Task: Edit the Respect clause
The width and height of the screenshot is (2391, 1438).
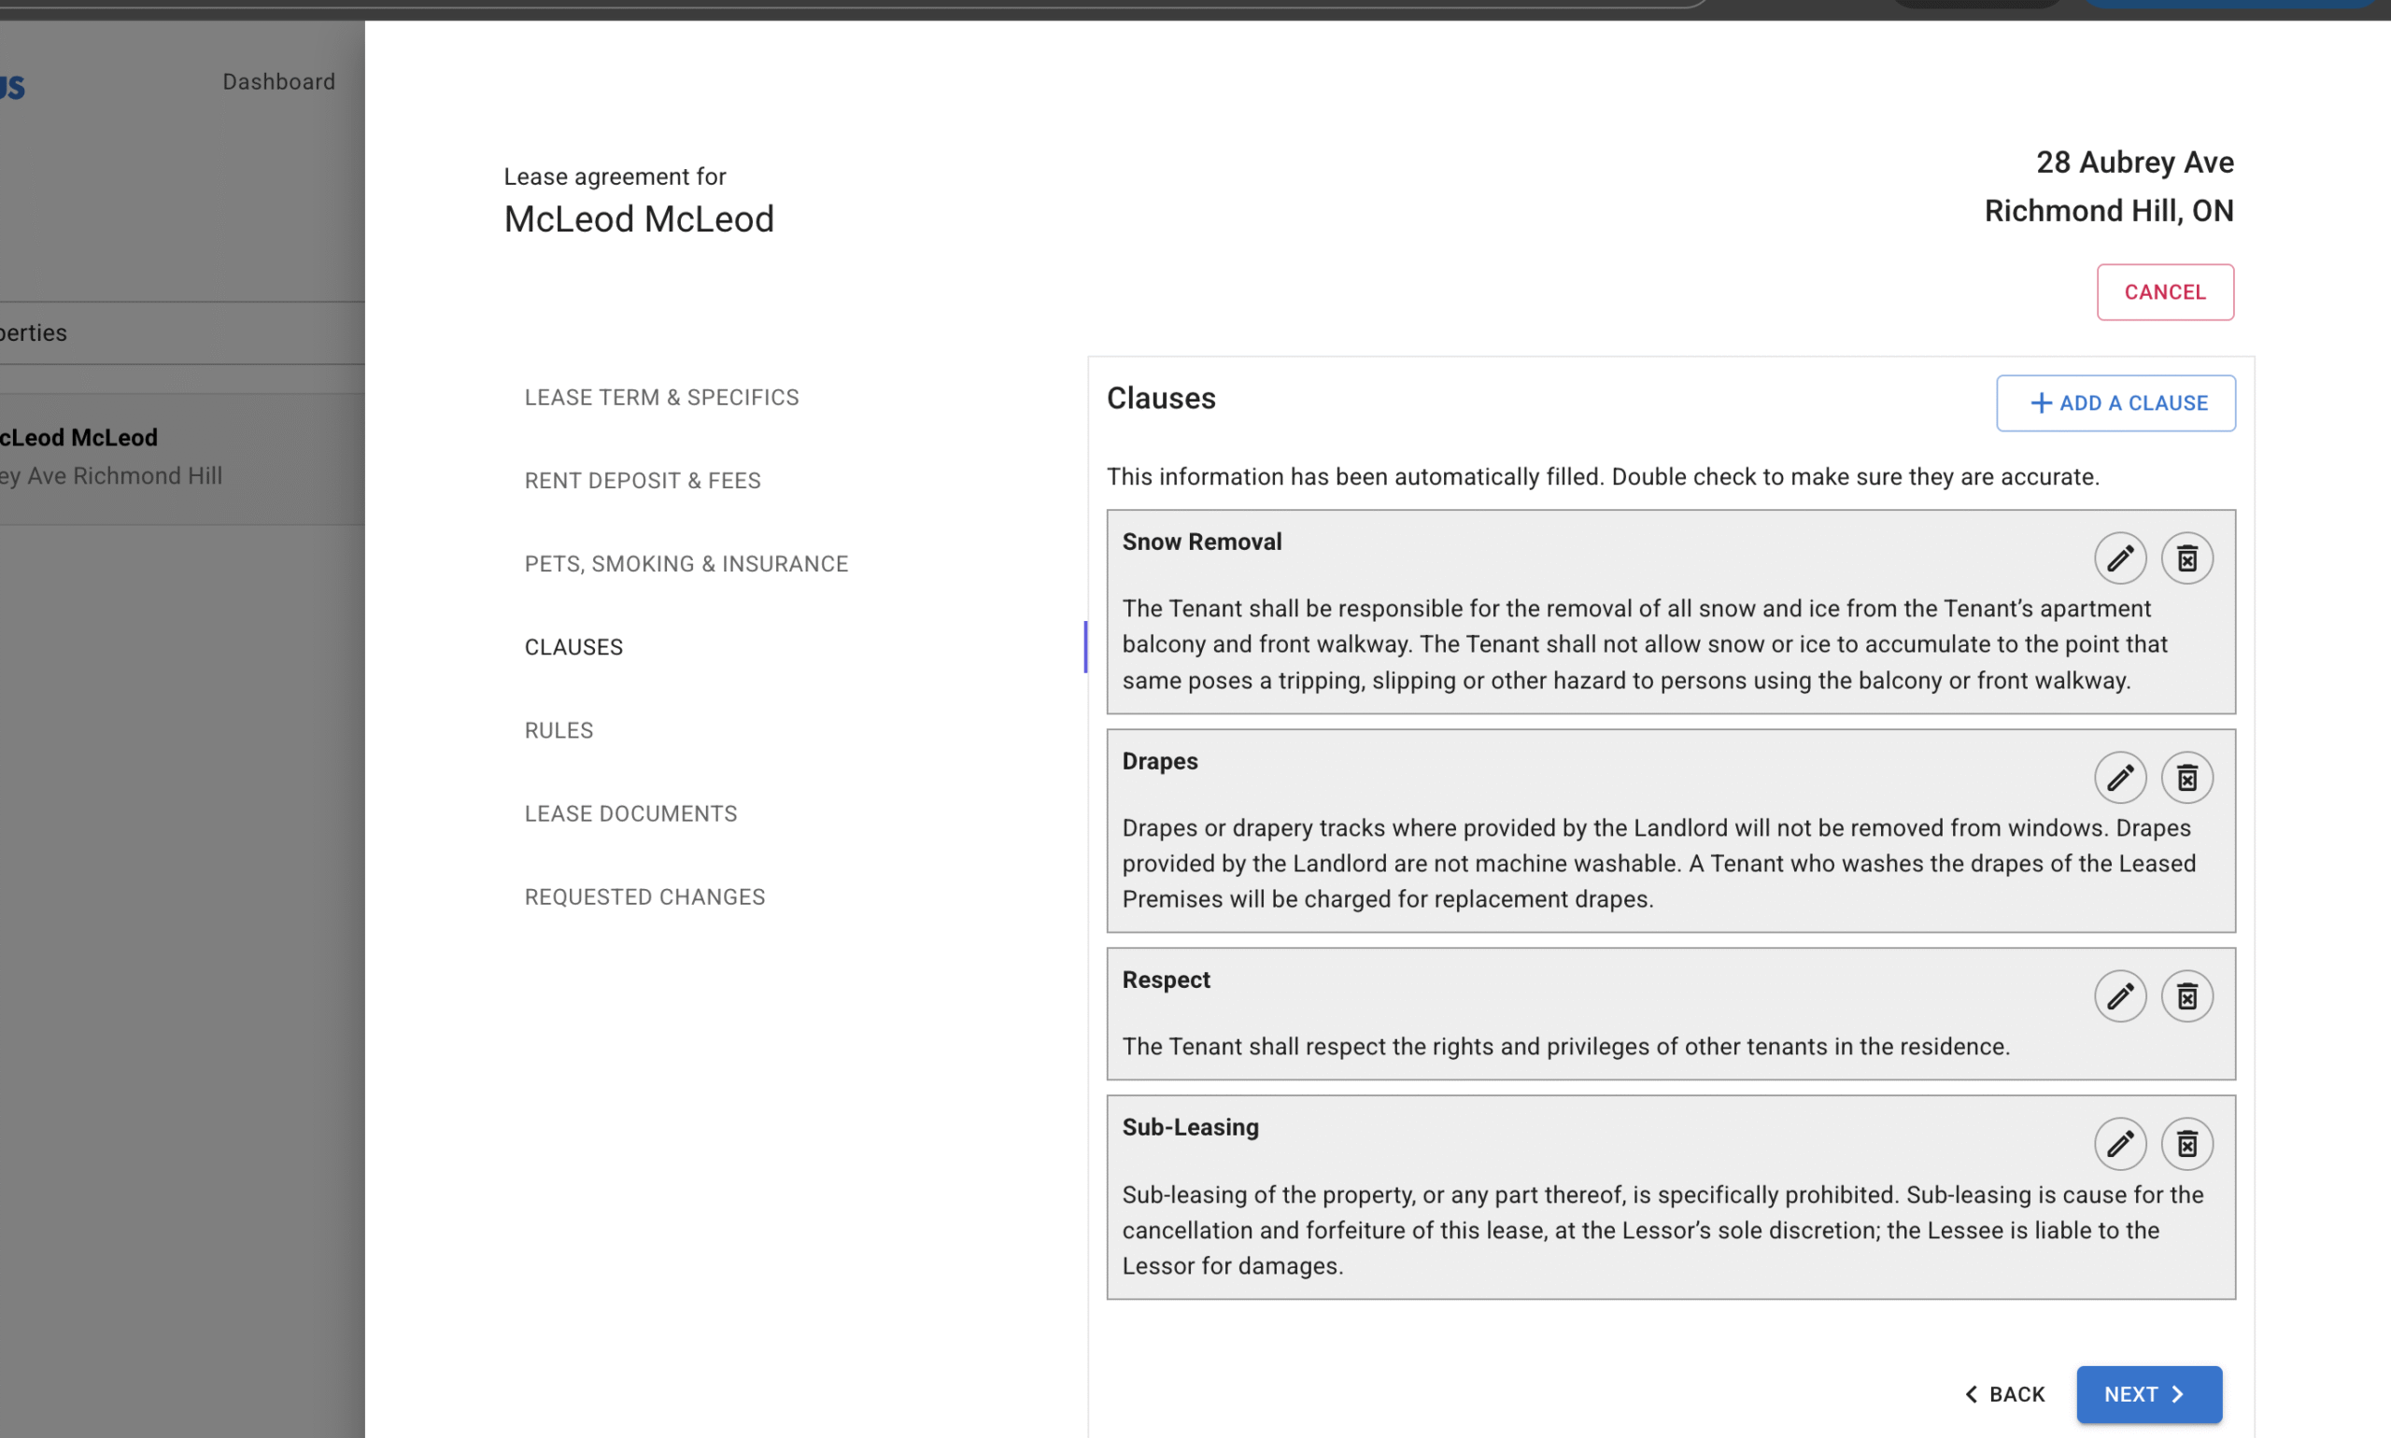Action: tap(2119, 996)
